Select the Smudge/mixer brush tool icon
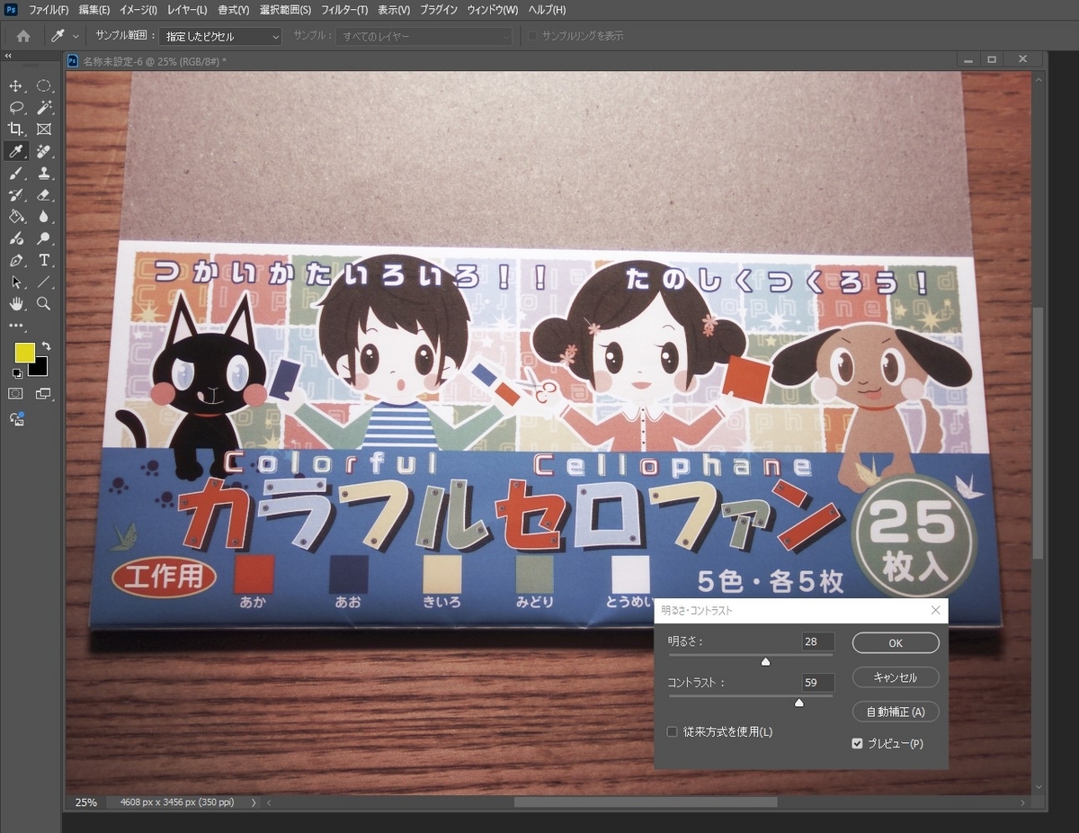The width and height of the screenshot is (1079, 833). (x=15, y=238)
